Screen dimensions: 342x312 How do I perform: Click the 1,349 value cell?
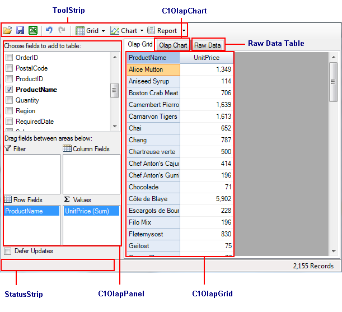point(207,69)
